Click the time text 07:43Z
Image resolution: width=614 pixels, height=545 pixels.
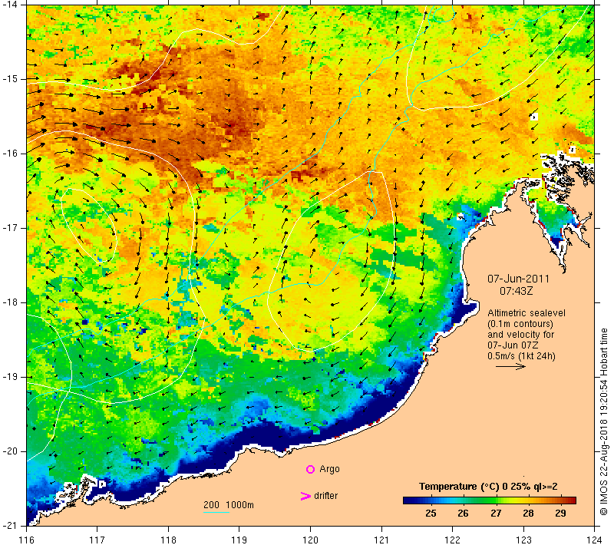point(516,291)
